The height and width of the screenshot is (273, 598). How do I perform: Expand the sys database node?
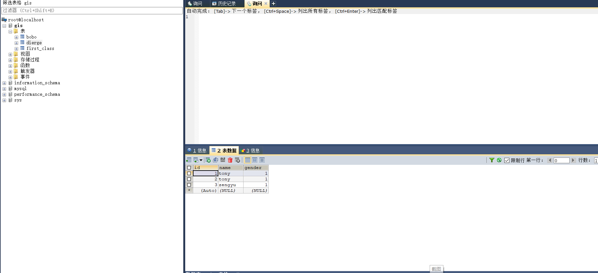[4, 100]
